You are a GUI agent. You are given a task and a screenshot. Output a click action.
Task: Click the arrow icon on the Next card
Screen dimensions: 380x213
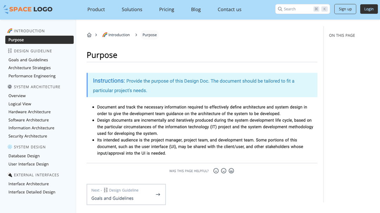tap(158, 194)
